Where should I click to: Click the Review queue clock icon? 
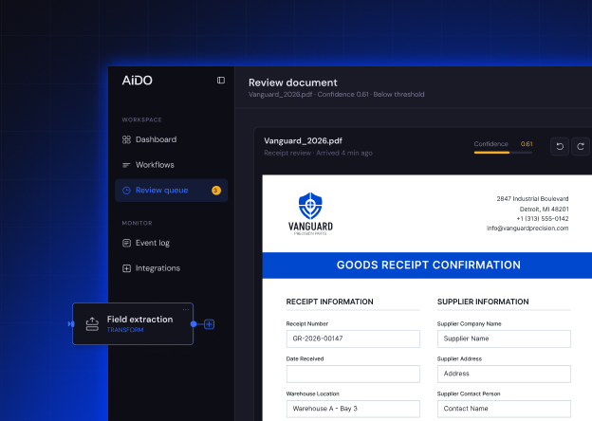coord(126,191)
